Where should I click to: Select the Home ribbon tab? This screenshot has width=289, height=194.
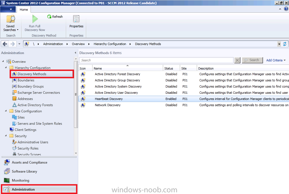coord(24,10)
